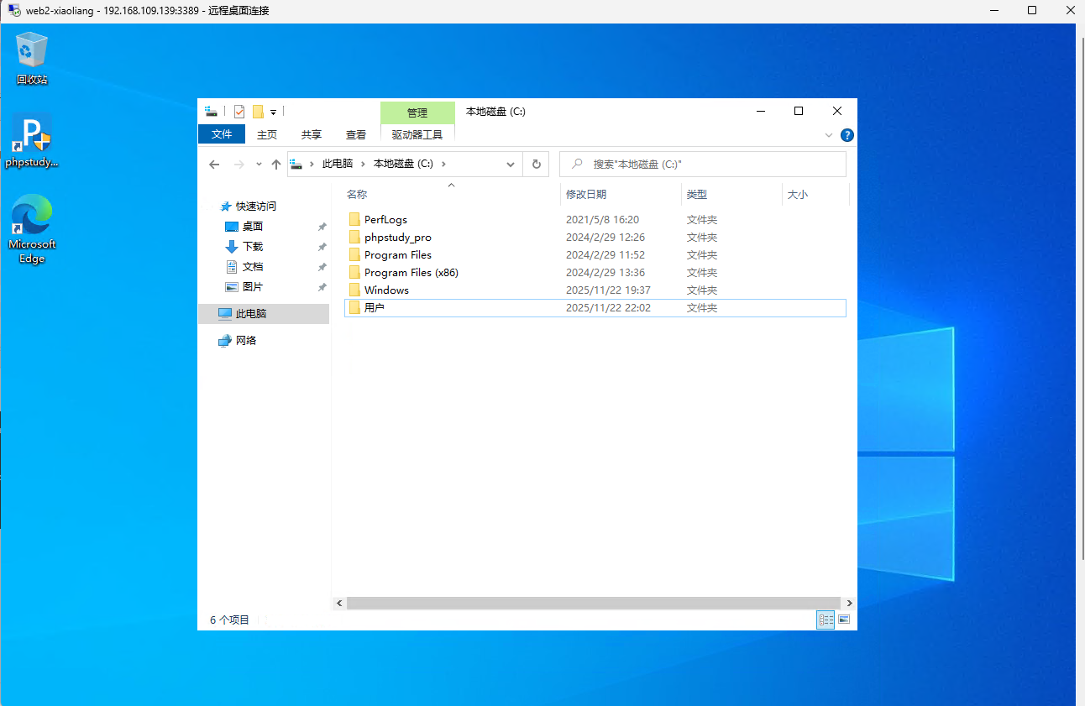Open 图片 in the navigation pane
The image size is (1085, 706).
(253, 287)
